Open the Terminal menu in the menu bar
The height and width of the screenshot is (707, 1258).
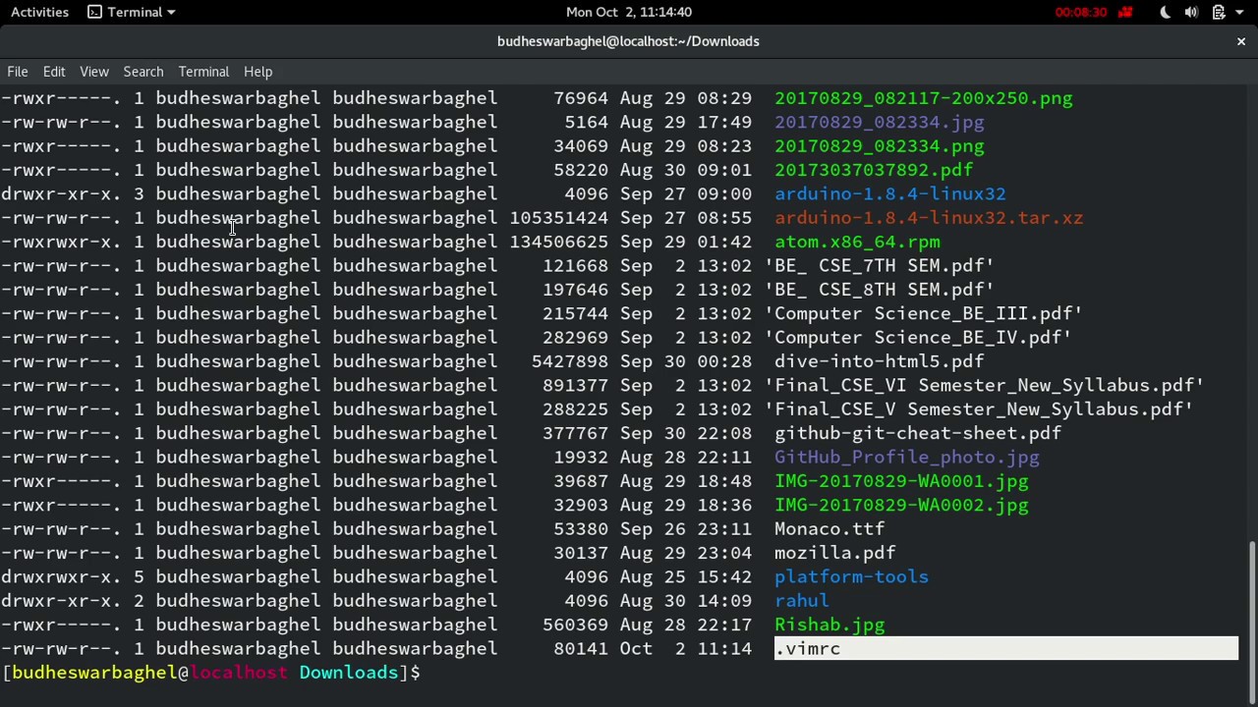click(203, 71)
